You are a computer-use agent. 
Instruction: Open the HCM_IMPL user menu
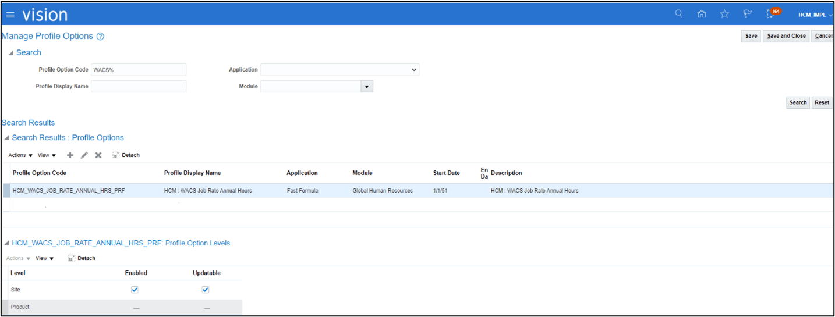coord(815,15)
